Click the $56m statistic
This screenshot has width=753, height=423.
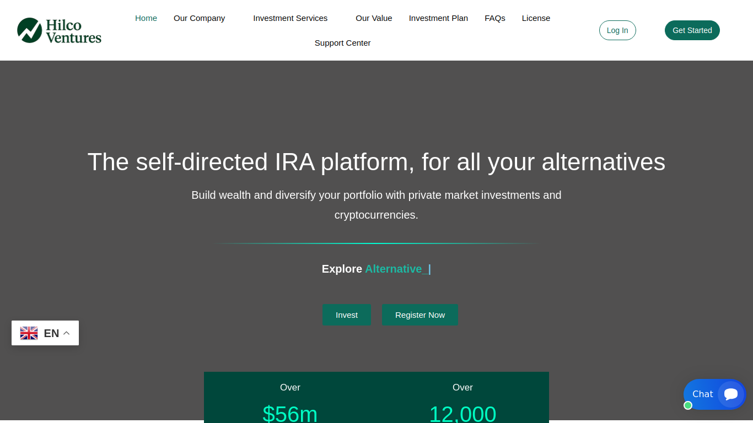[x=290, y=413]
